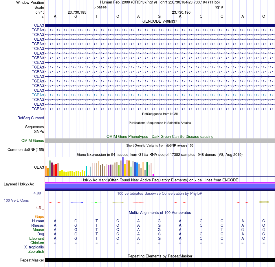This screenshot has height=267, width=275.
Task: Open "Publications: Sequences in Scientific Articles" title
Action: (x=160, y=123)
